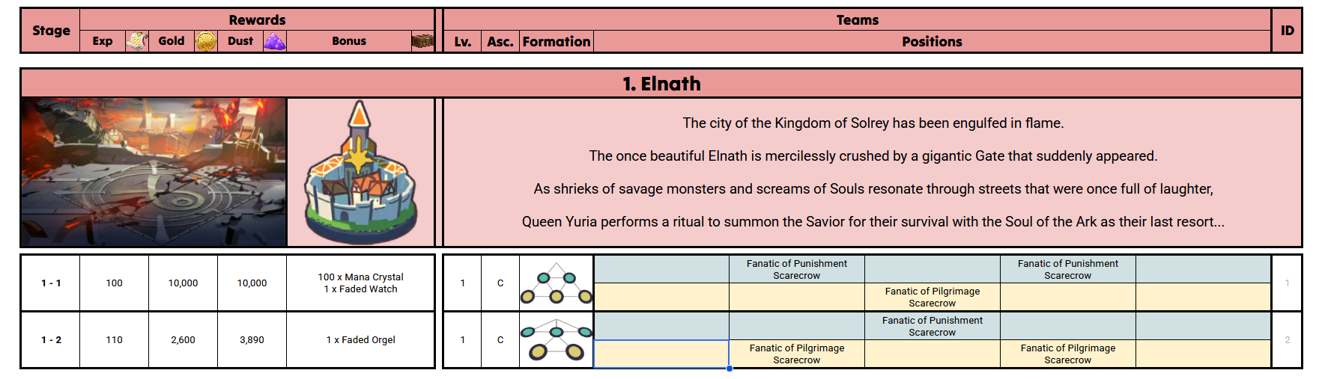Select the "1 x Faded Orgel" bonus cell
Screen dimensions: 1322x379
(360, 340)
